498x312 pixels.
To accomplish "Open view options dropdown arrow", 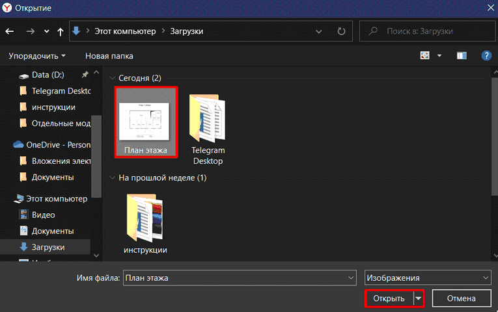I will (439, 56).
